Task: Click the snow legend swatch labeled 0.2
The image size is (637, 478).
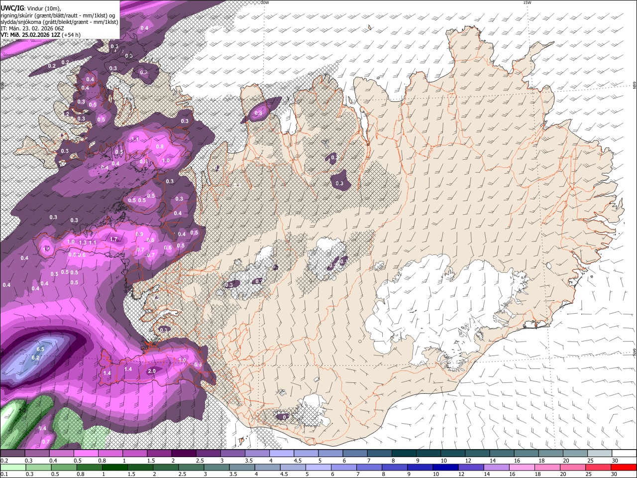Action: (x=12, y=454)
